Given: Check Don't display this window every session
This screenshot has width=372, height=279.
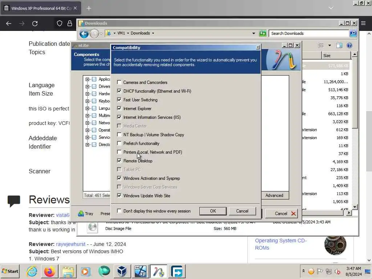Looking at the screenshot, I should coord(119,211).
